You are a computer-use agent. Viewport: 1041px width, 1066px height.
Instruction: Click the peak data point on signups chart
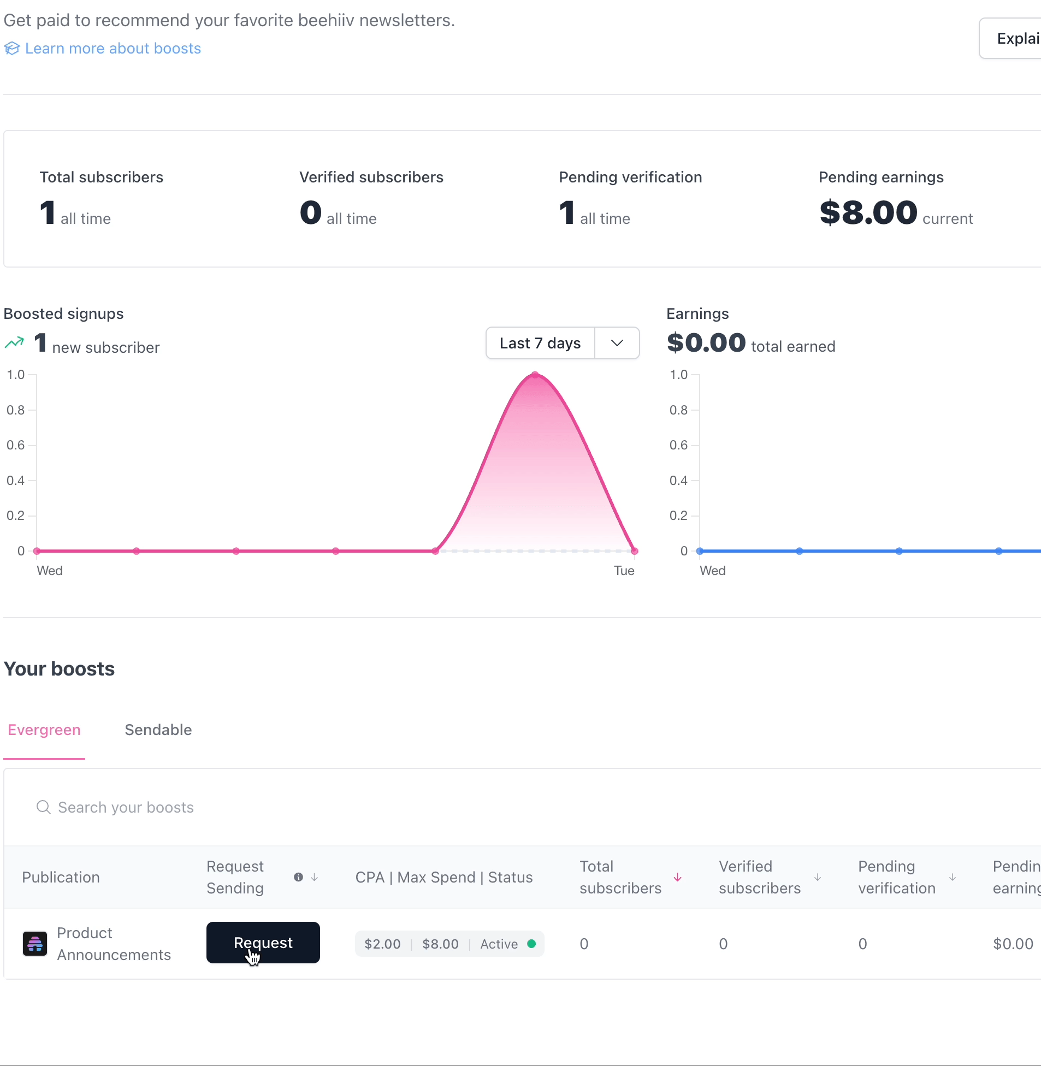pyautogui.click(x=535, y=375)
